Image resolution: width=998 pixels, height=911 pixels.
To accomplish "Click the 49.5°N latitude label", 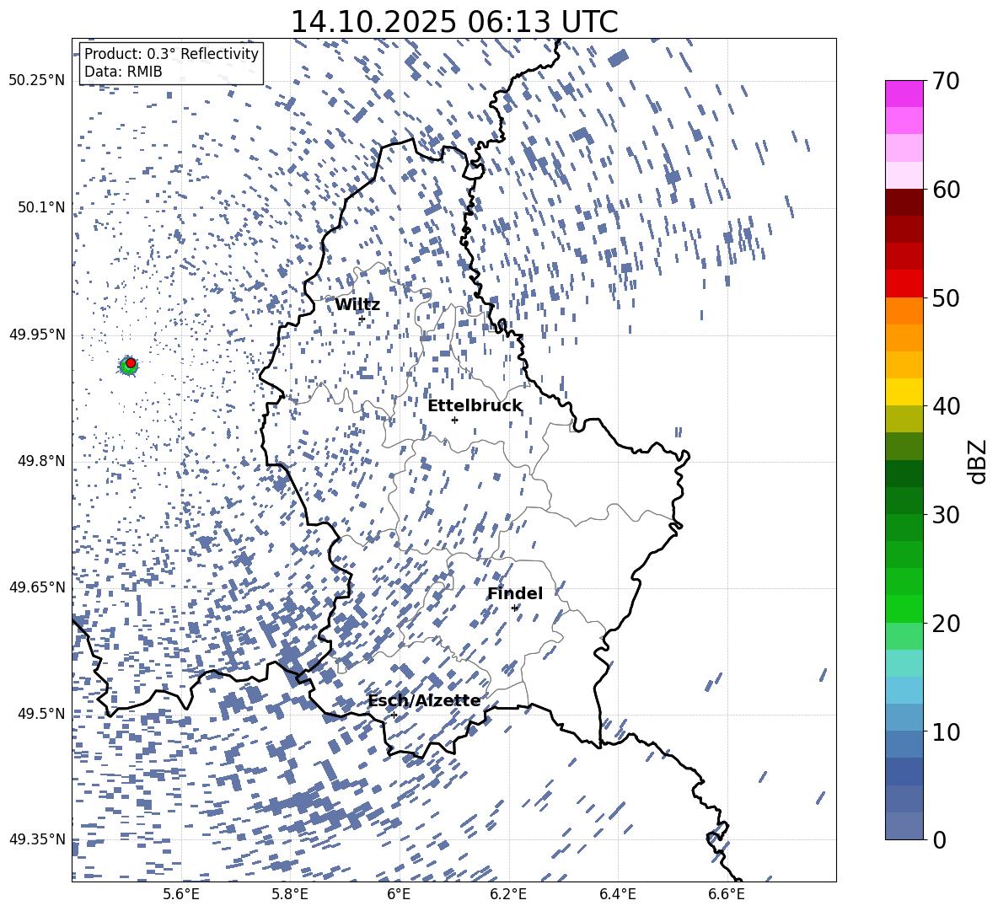I will (x=41, y=714).
